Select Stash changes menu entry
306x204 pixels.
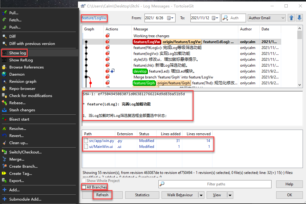pos(40,110)
